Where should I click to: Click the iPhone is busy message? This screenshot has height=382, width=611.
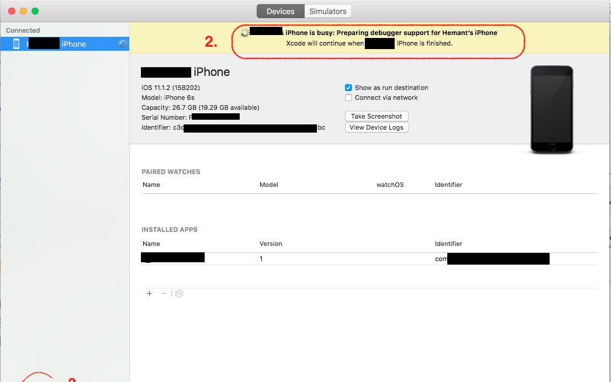point(391,33)
